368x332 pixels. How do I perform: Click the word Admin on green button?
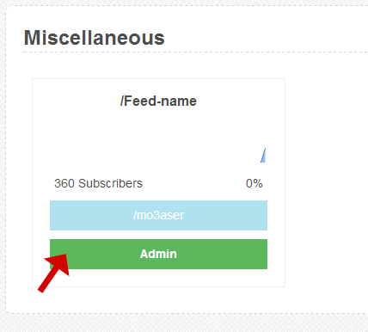[x=158, y=254]
